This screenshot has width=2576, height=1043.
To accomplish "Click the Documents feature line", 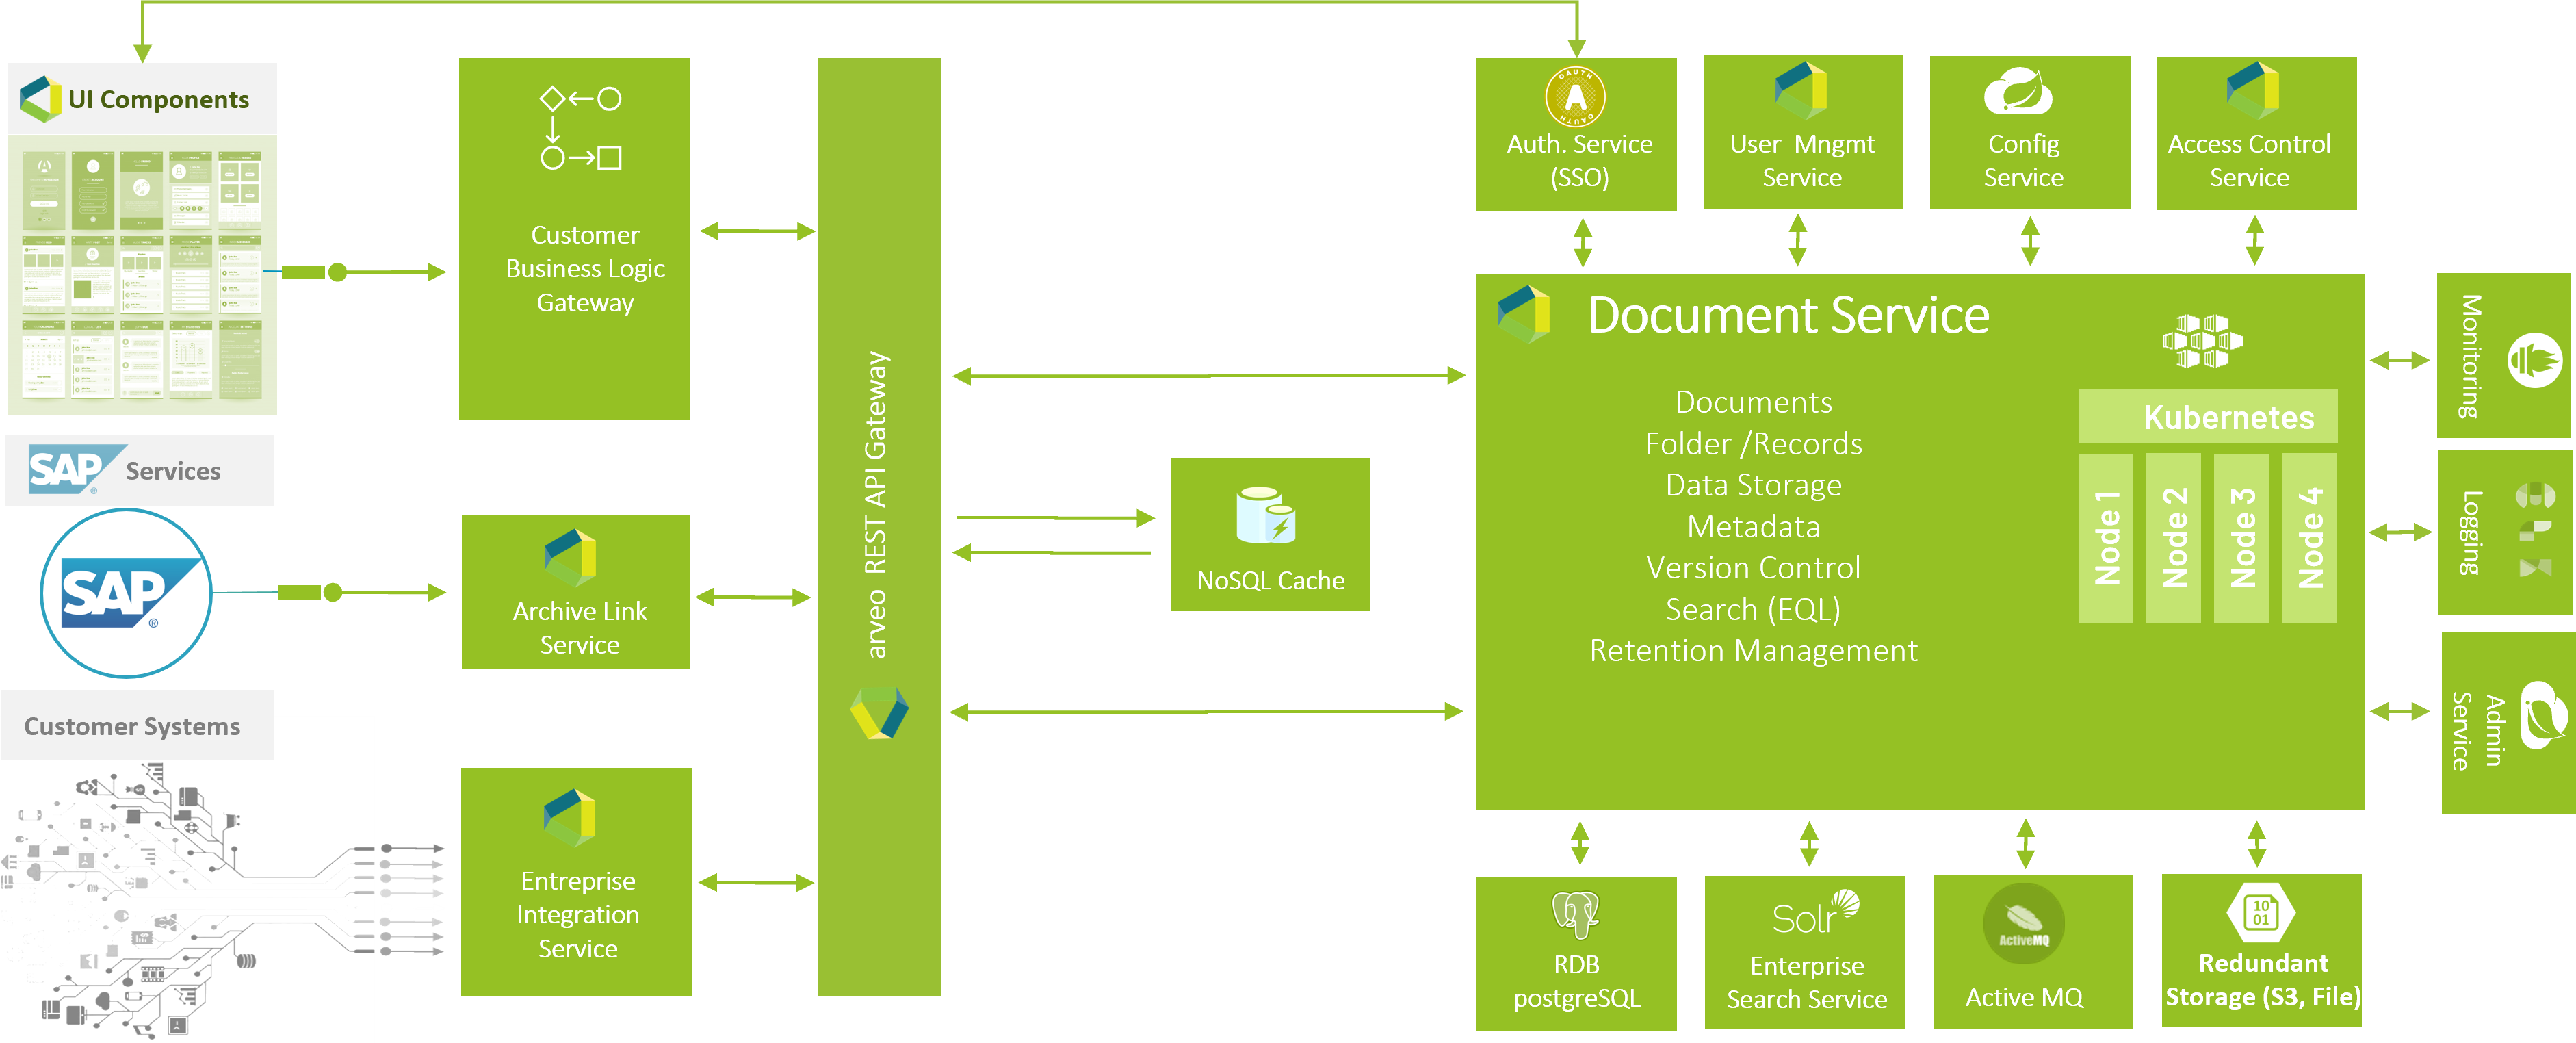I will [1753, 402].
